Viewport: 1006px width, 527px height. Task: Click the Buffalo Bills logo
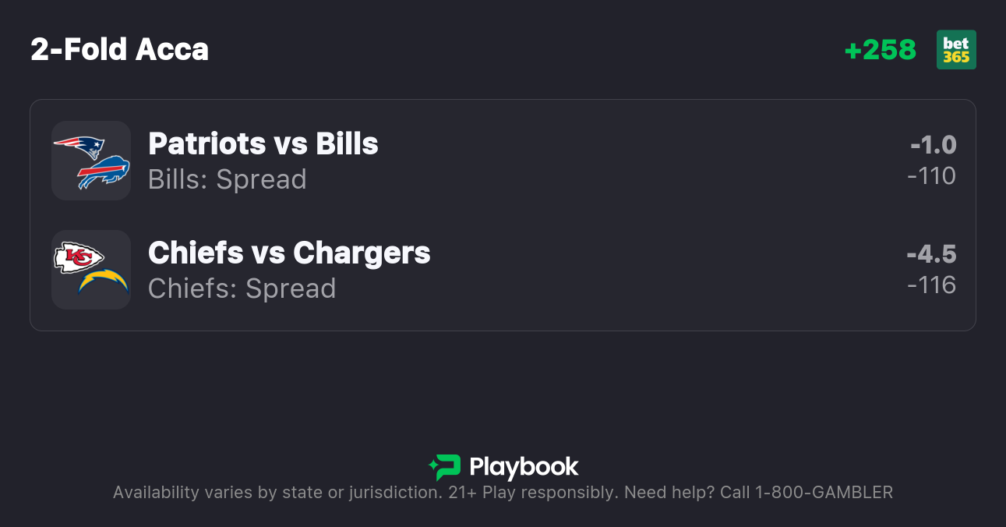pyautogui.click(x=103, y=172)
